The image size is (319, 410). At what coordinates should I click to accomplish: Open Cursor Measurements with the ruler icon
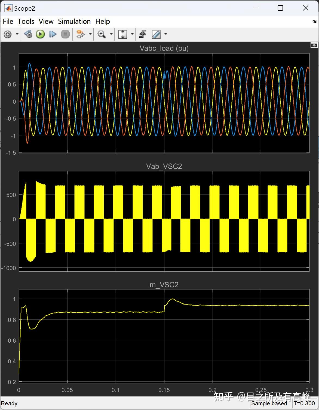(156, 34)
